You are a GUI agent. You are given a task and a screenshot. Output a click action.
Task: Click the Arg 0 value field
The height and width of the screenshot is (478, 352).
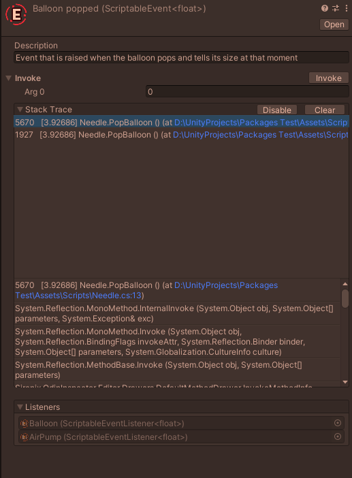click(247, 91)
